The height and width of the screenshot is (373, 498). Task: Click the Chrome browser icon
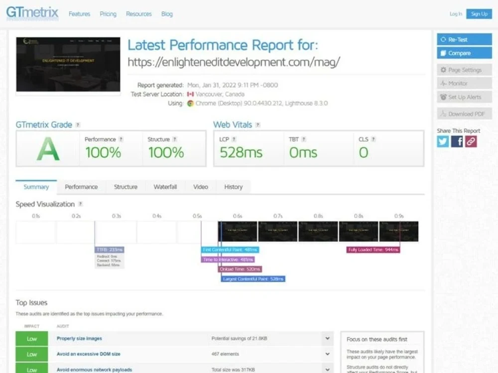point(190,103)
